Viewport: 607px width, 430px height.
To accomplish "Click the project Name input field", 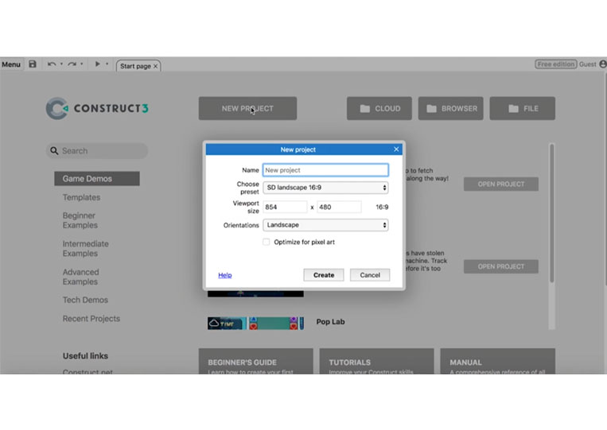I will (325, 170).
